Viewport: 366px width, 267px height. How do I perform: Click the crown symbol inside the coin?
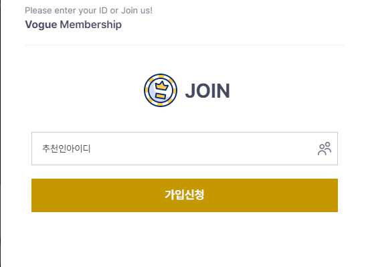pos(161,86)
